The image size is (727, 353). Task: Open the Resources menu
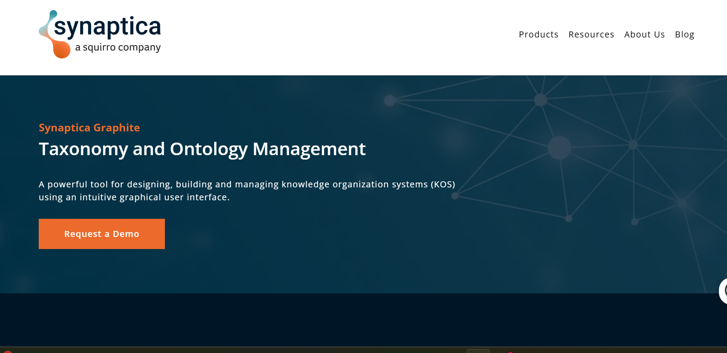tap(591, 35)
